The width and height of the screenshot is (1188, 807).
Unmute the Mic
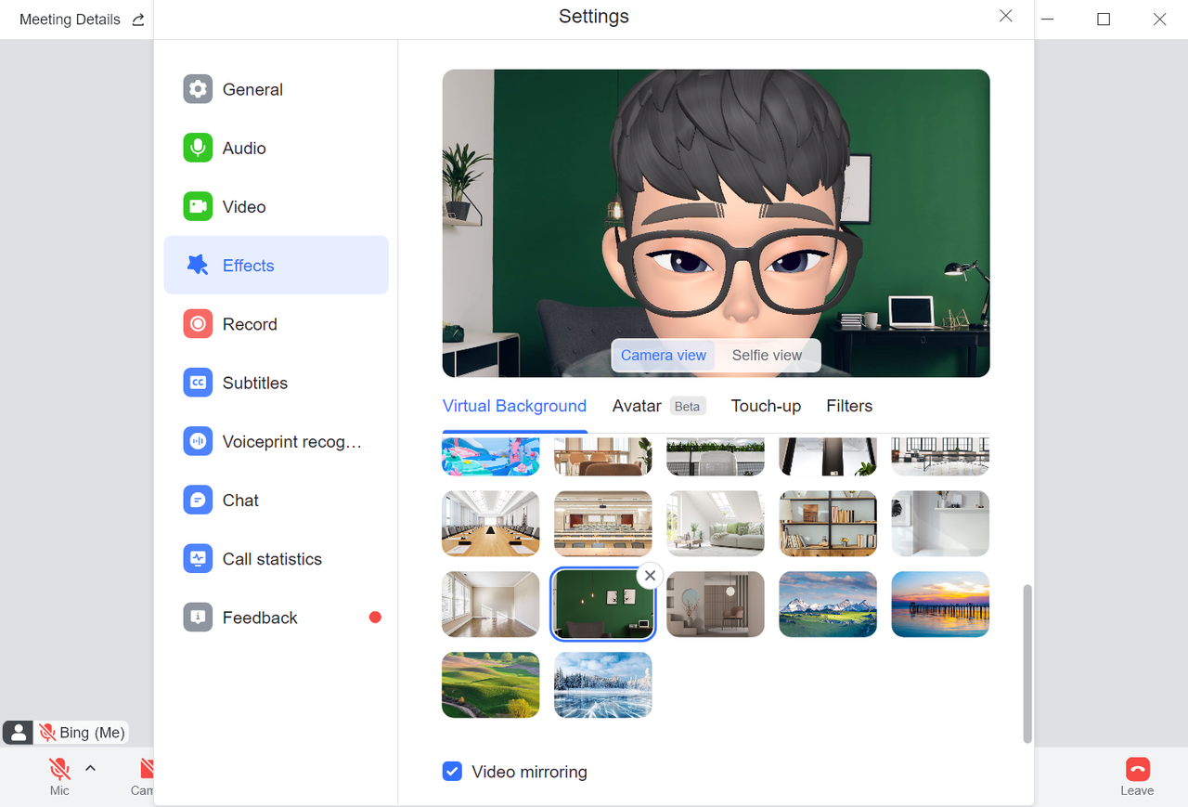[58, 768]
